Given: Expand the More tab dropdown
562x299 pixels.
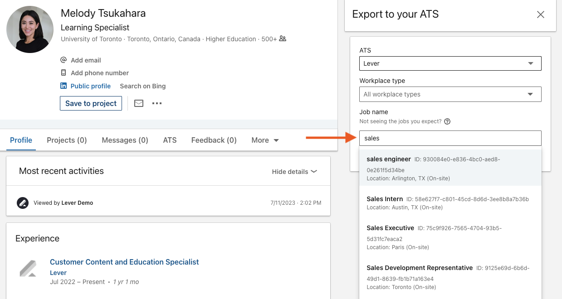Looking at the screenshot, I should click(265, 140).
